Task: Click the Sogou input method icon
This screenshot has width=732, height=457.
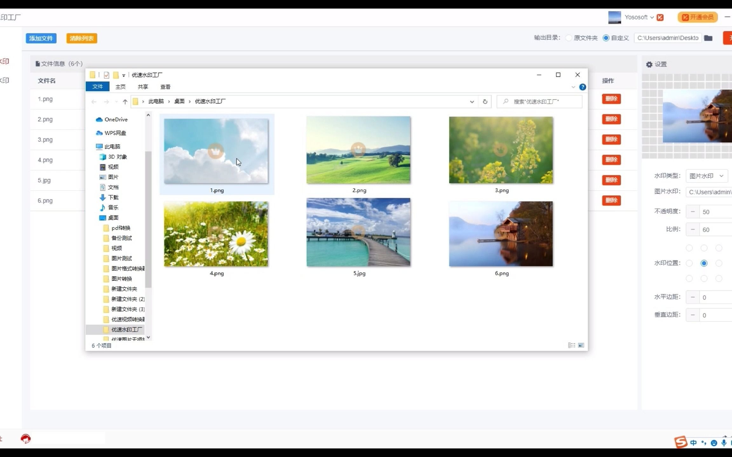Action: coord(681,442)
